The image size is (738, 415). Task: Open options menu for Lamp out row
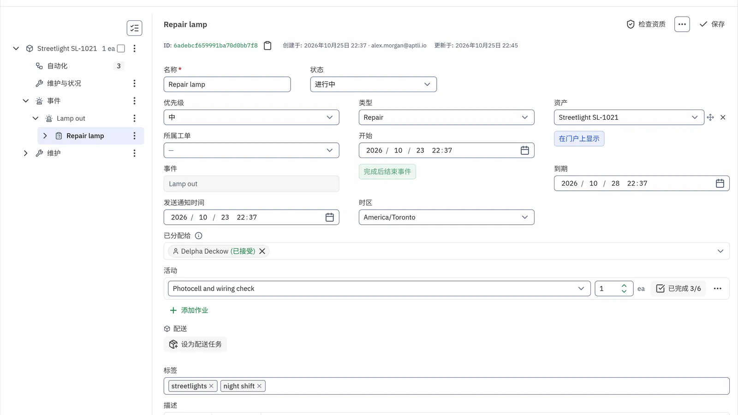(x=134, y=118)
